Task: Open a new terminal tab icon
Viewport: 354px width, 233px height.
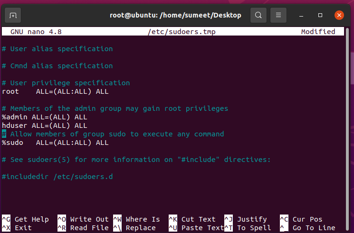Action: (13, 15)
